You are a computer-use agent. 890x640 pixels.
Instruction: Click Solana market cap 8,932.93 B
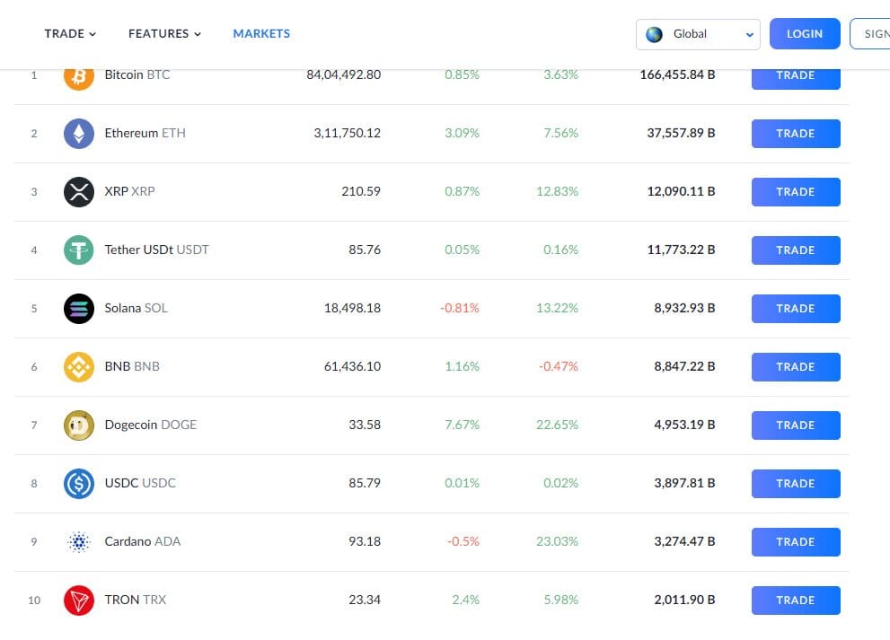coord(684,308)
